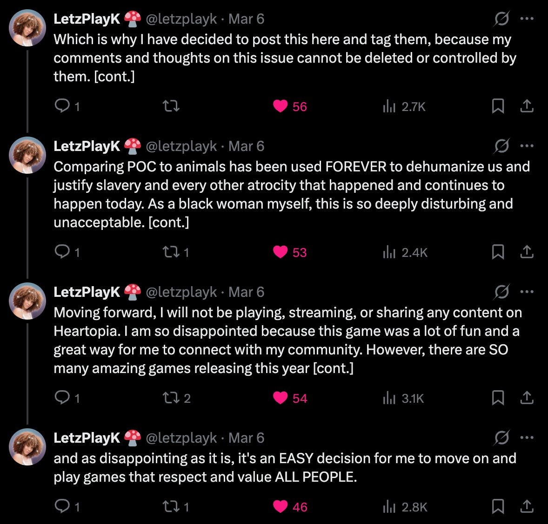Reply to the tweet with 56 likes

point(67,106)
